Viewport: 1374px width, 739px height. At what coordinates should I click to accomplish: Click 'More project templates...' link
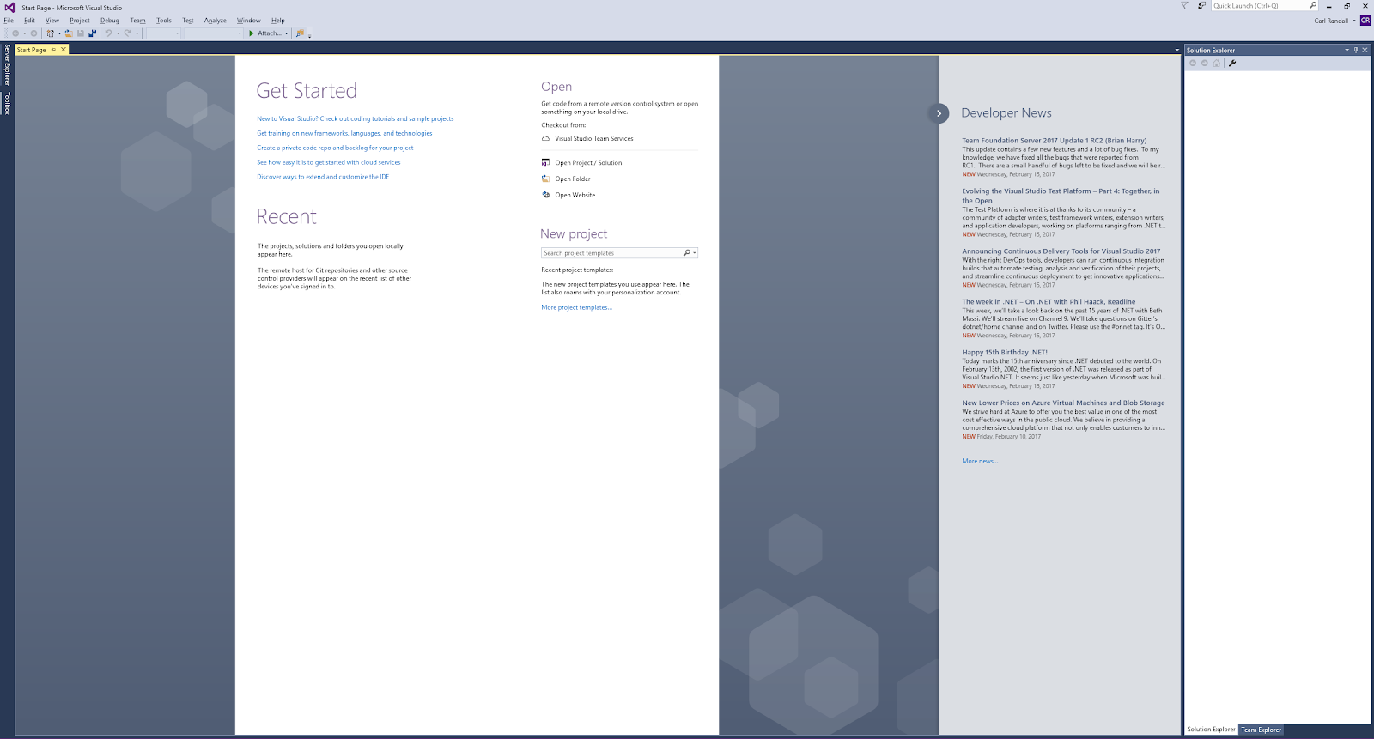(x=576, y=307)
